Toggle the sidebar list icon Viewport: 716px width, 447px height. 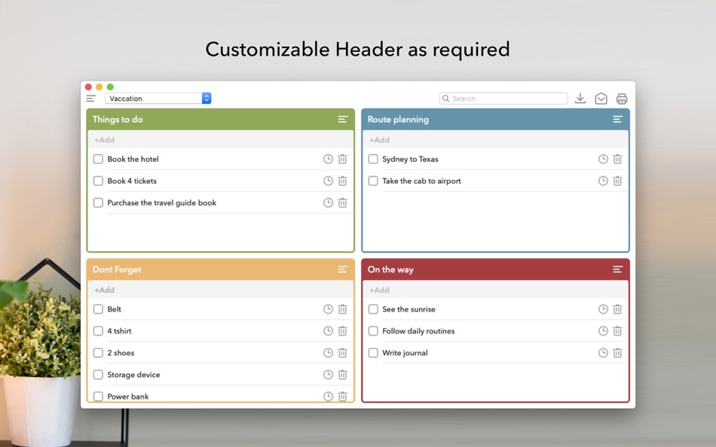91,99
